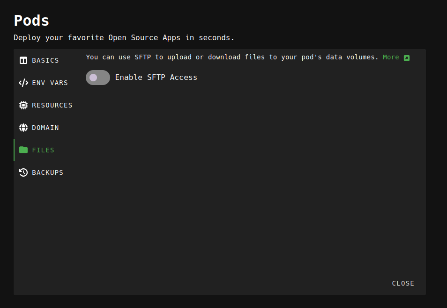Click the Resources chip icon

click(x=23, y=105)
